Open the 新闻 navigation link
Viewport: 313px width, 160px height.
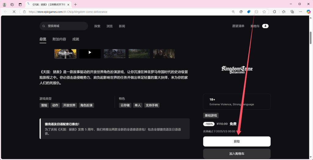[x=122, y=26]
